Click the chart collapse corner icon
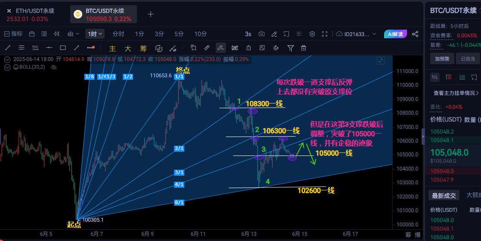Screen dimensions: 481x241 381,61
